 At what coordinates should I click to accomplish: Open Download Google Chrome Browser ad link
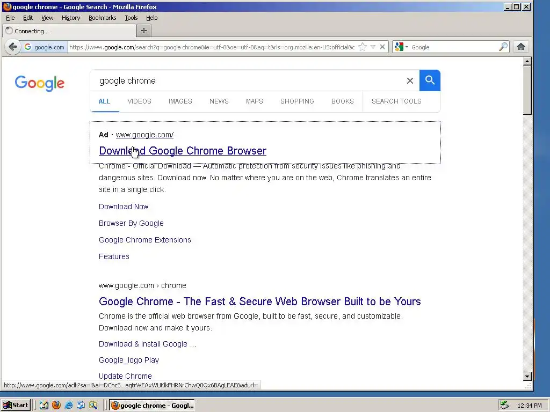[183, 151]
